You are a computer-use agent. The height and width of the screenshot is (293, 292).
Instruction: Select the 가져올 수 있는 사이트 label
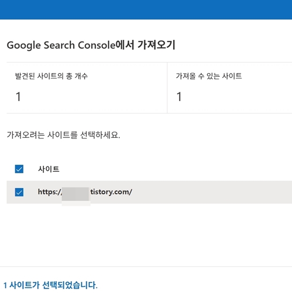(x=209, y=76)
